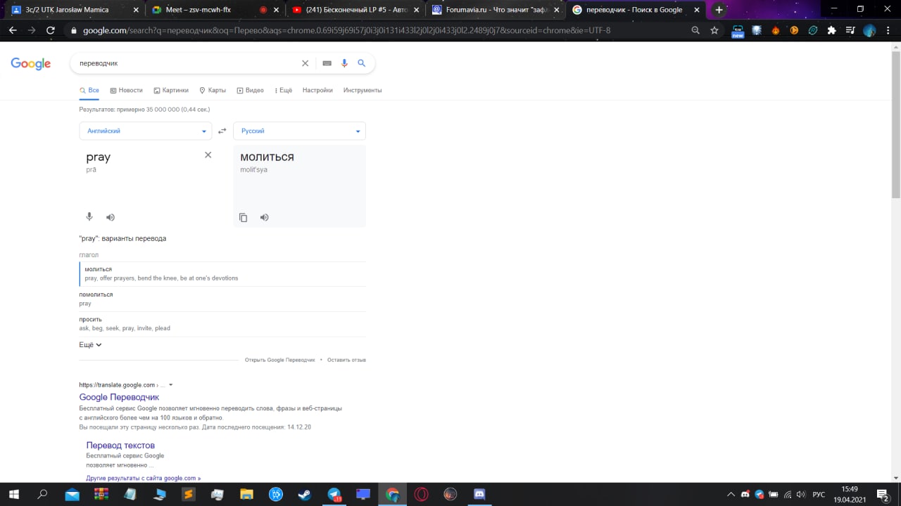Open a new browser tab

(x=719, y=10)
